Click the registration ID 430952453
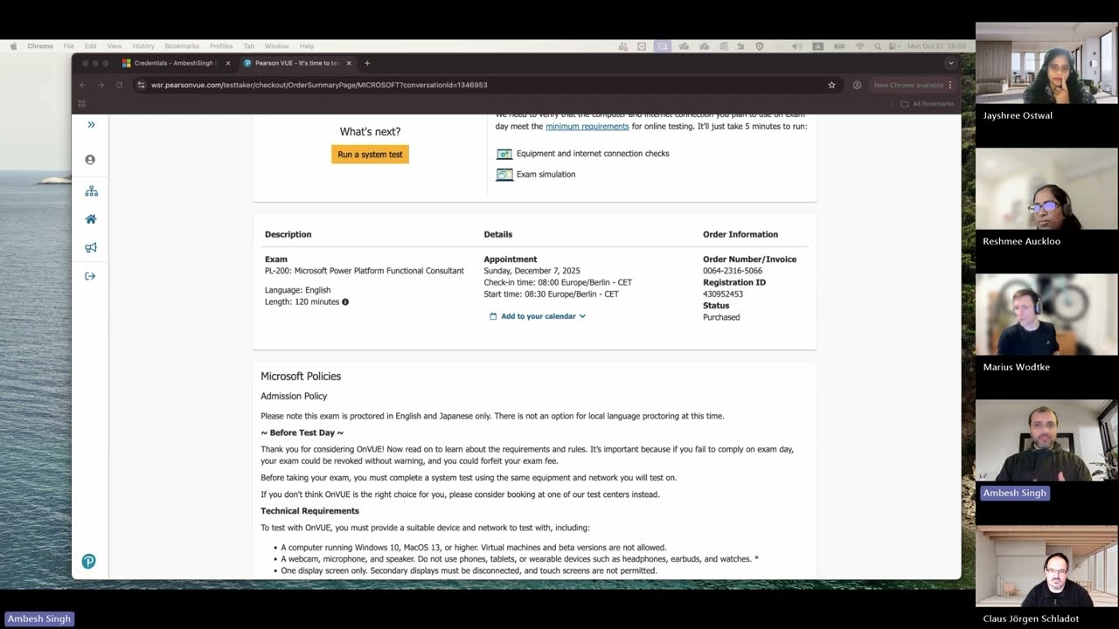1119x629 pixels. (x=722, y=294)
